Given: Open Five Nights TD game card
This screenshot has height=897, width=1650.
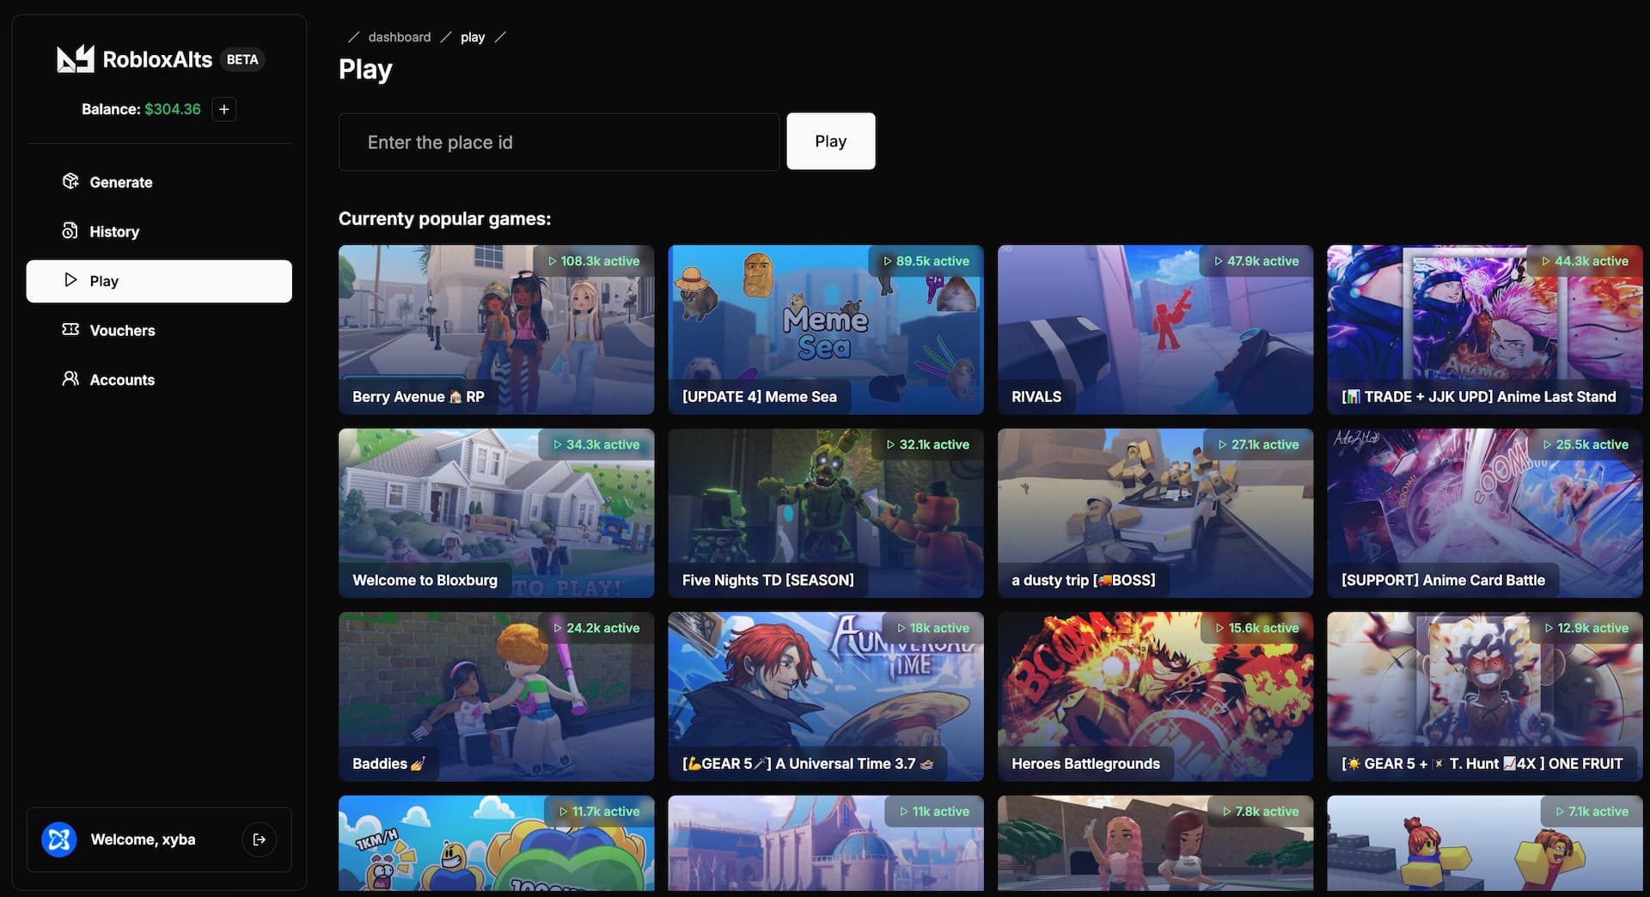Looking at the screenshot, I should [826, 513].
